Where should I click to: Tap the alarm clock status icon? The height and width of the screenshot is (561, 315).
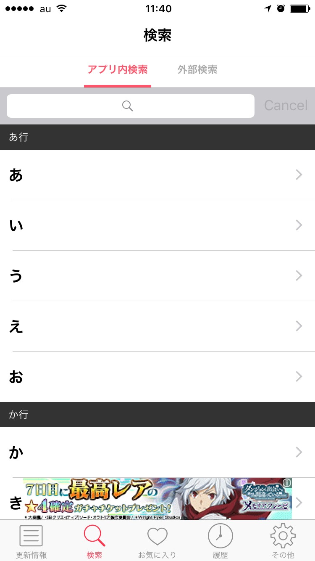(x=281, y=8)
